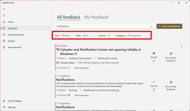Select Feedback in the sidebar

(26, 28)
